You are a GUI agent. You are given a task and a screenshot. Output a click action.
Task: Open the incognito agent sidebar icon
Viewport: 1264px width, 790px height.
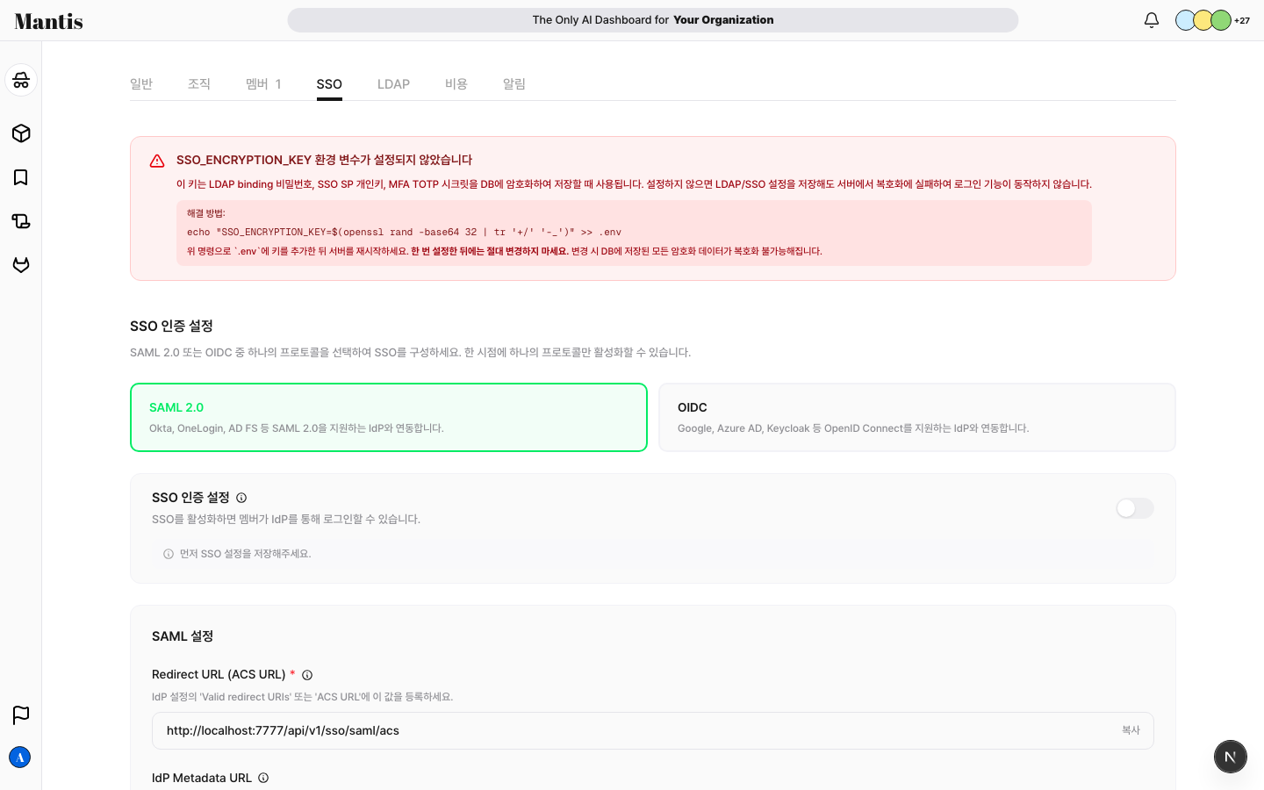(x=21, y=80)
